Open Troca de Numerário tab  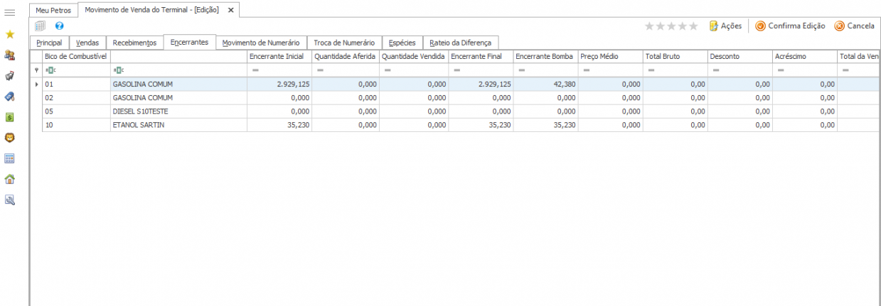pos(344,43)
